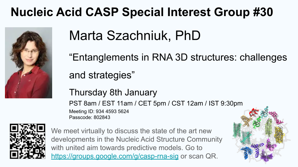Screen dimensions: 298x167
Task: Click the "Nucleic Acid Structure Community" description line
Action: pos(137,139)
